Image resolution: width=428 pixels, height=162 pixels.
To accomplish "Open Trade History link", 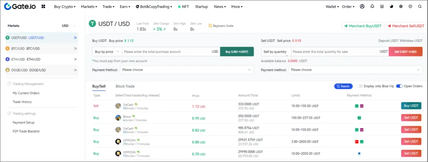I will (x=22, y=102).
